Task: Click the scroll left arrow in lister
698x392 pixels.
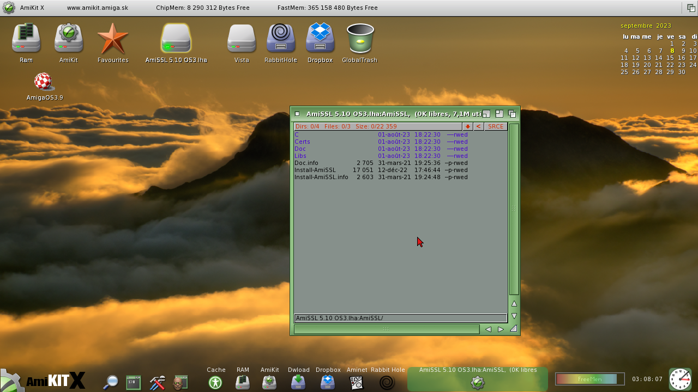Action: point(488,329)
